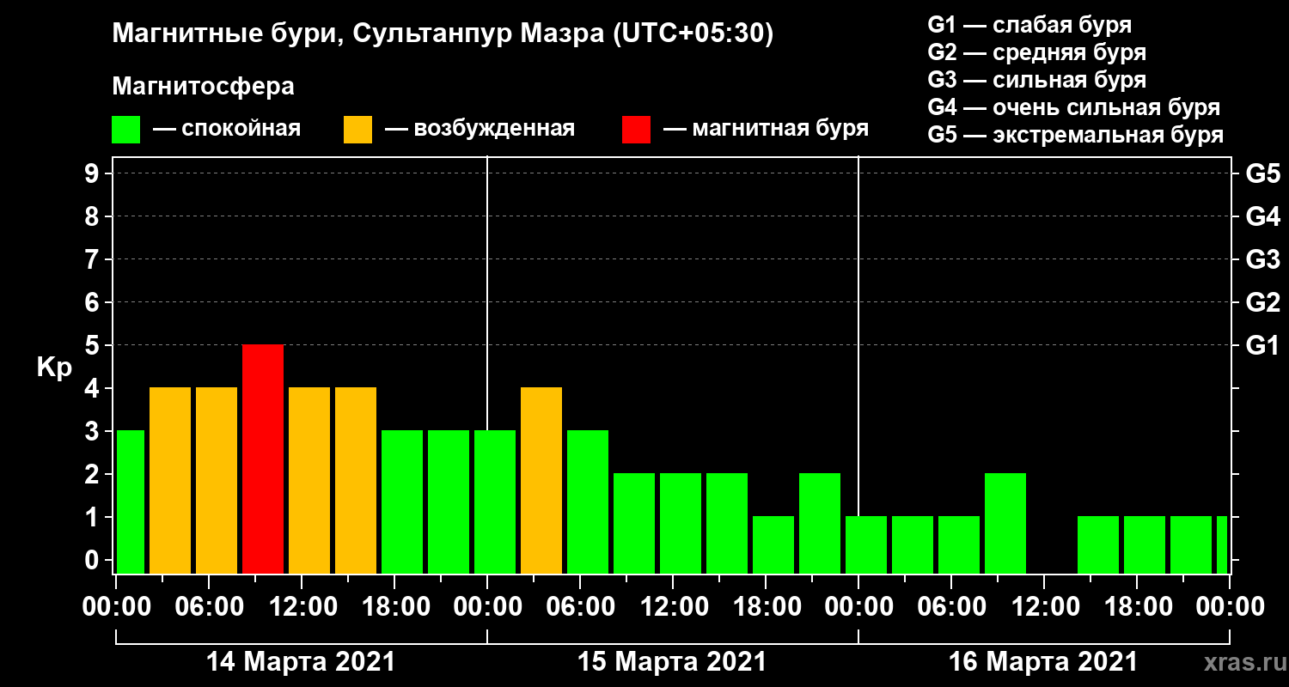Click the '15 Марта 2021' date label
Image resolution: width=1289 pixels, height=687 pixels.
pyautogui.click(x=672, y=662)
